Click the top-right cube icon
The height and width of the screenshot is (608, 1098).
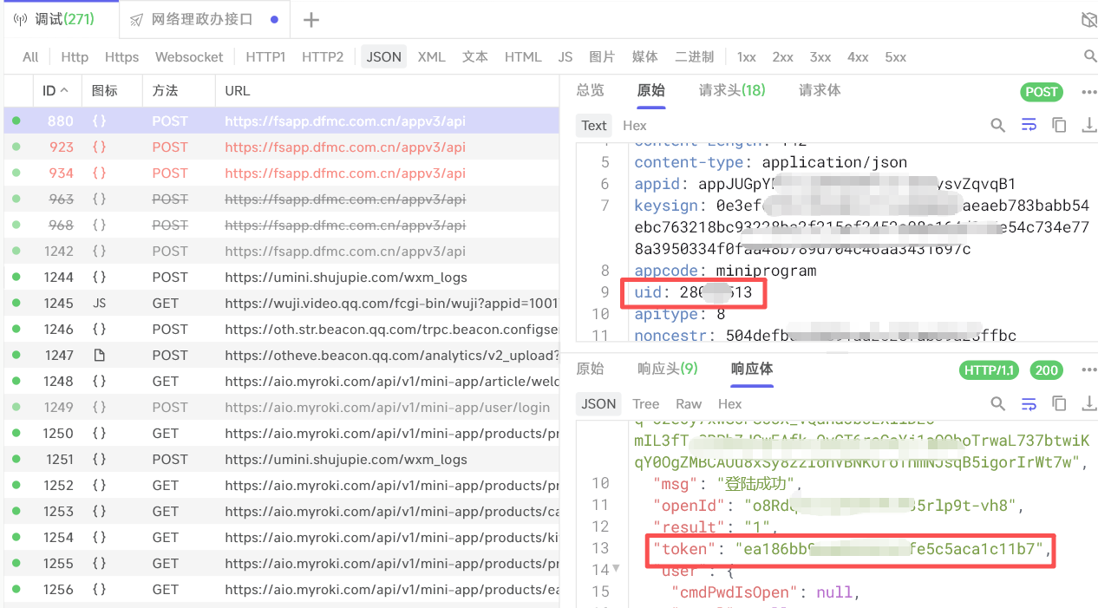[1088, 20]
